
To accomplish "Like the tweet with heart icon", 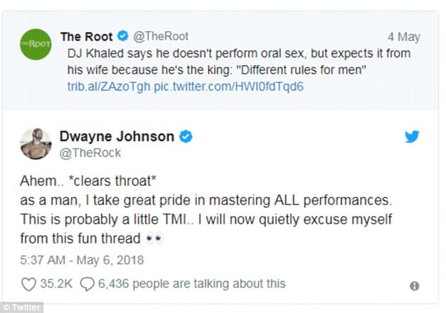I will point(29,284).
